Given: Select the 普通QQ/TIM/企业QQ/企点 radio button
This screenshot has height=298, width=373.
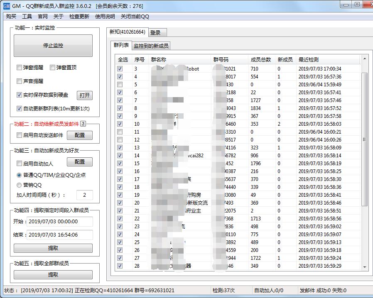Looking at the screenshot, I should point(19,175).
